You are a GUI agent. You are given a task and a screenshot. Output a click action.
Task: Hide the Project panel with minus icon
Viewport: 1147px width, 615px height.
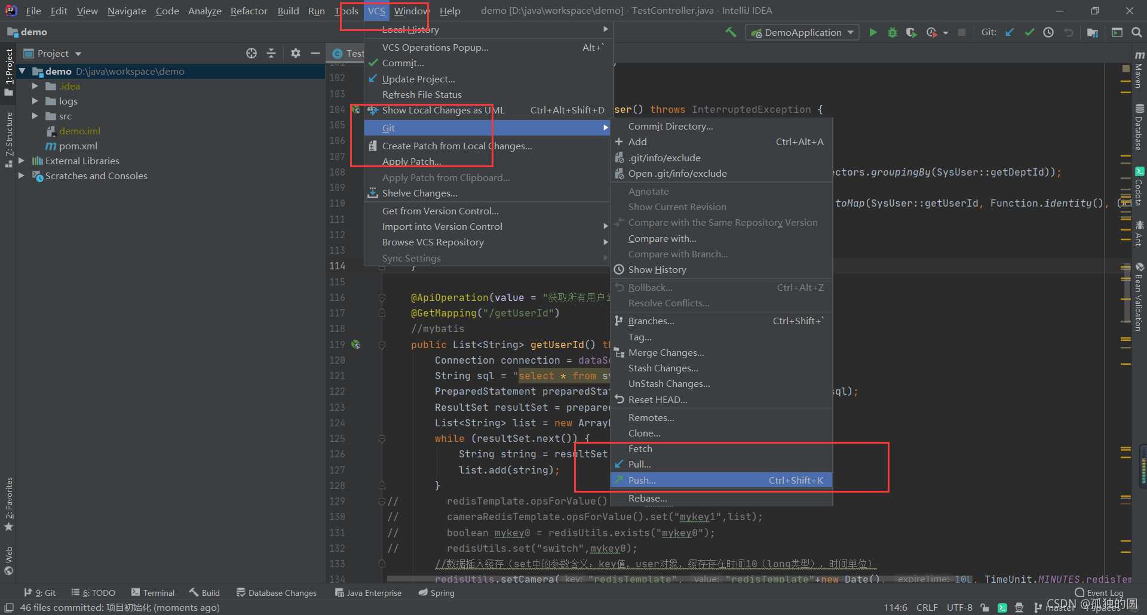tap(315, 53)
